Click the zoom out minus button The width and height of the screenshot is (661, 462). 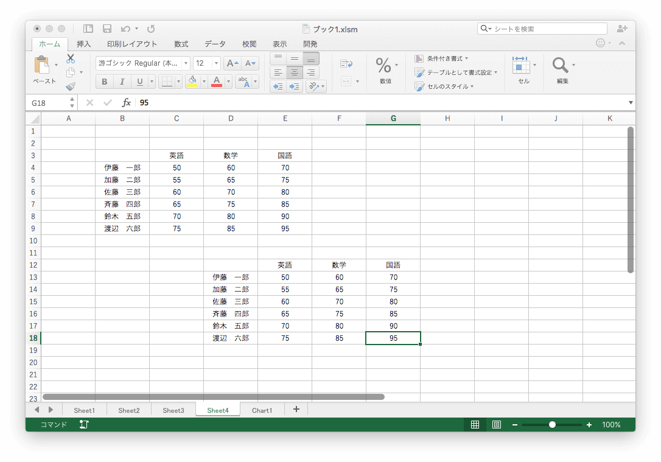(x=515, y=424)
